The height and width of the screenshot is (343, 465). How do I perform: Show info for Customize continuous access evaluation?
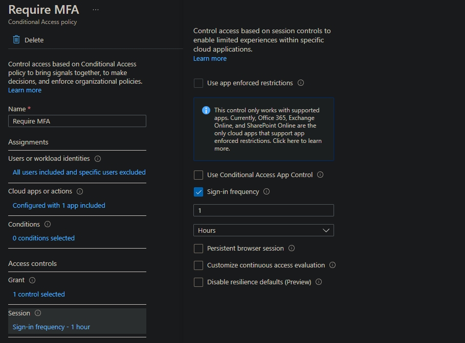click(x=333, y=265)
